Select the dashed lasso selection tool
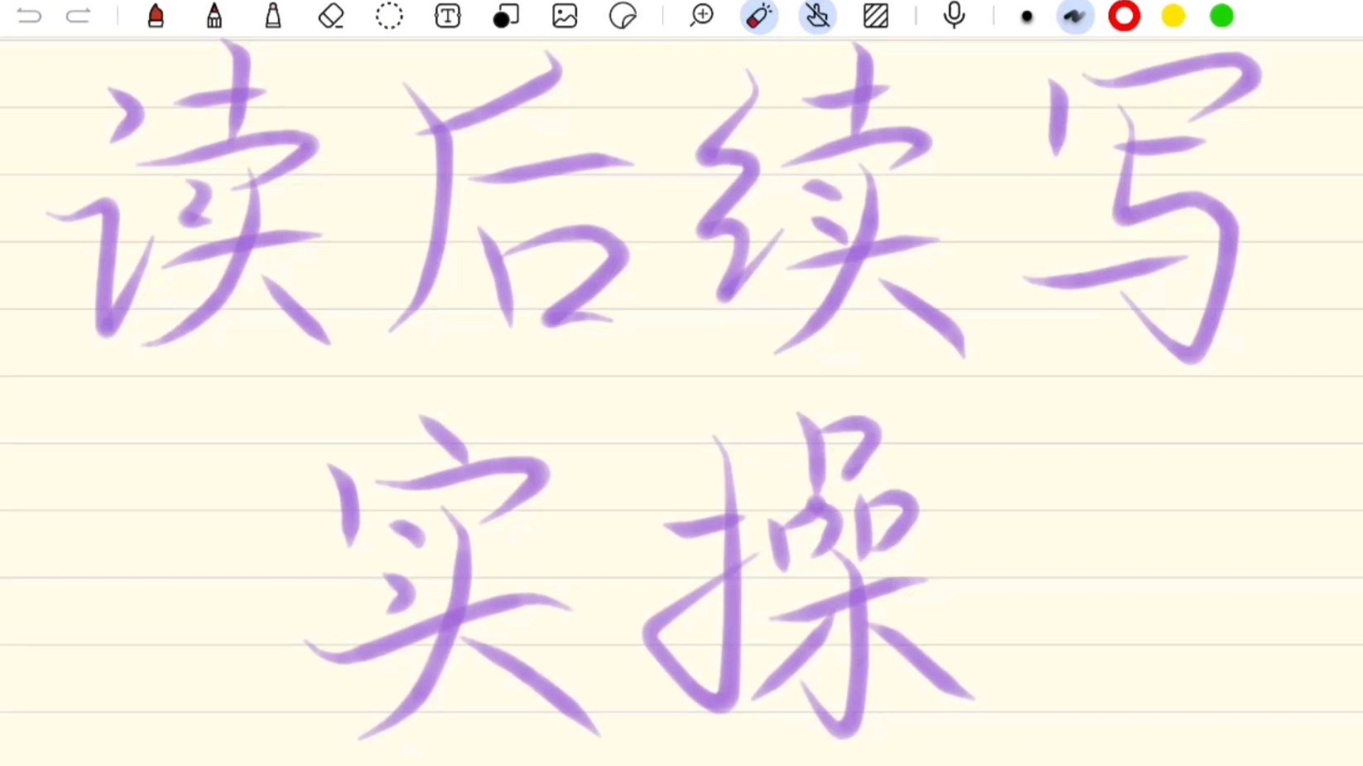 coord(389,16)
